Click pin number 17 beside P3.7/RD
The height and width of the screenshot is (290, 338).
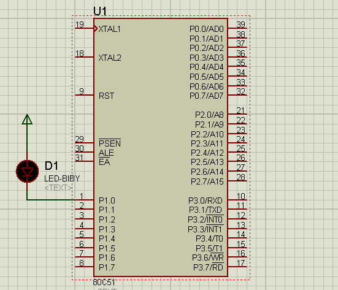pos(241,263)
